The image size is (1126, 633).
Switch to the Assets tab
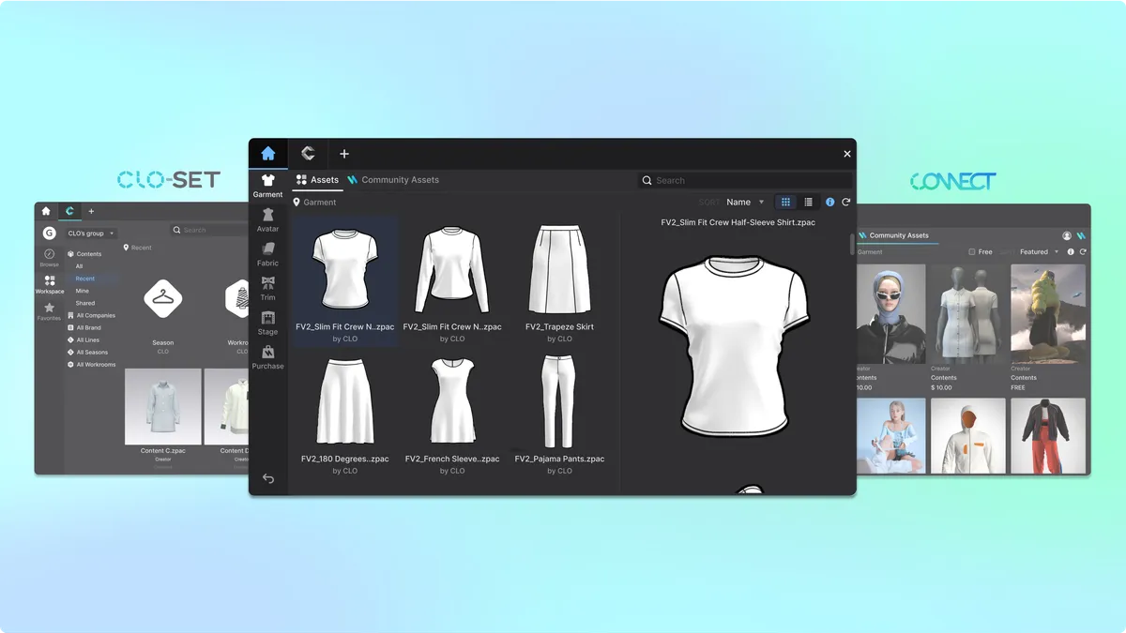[317, 180]
